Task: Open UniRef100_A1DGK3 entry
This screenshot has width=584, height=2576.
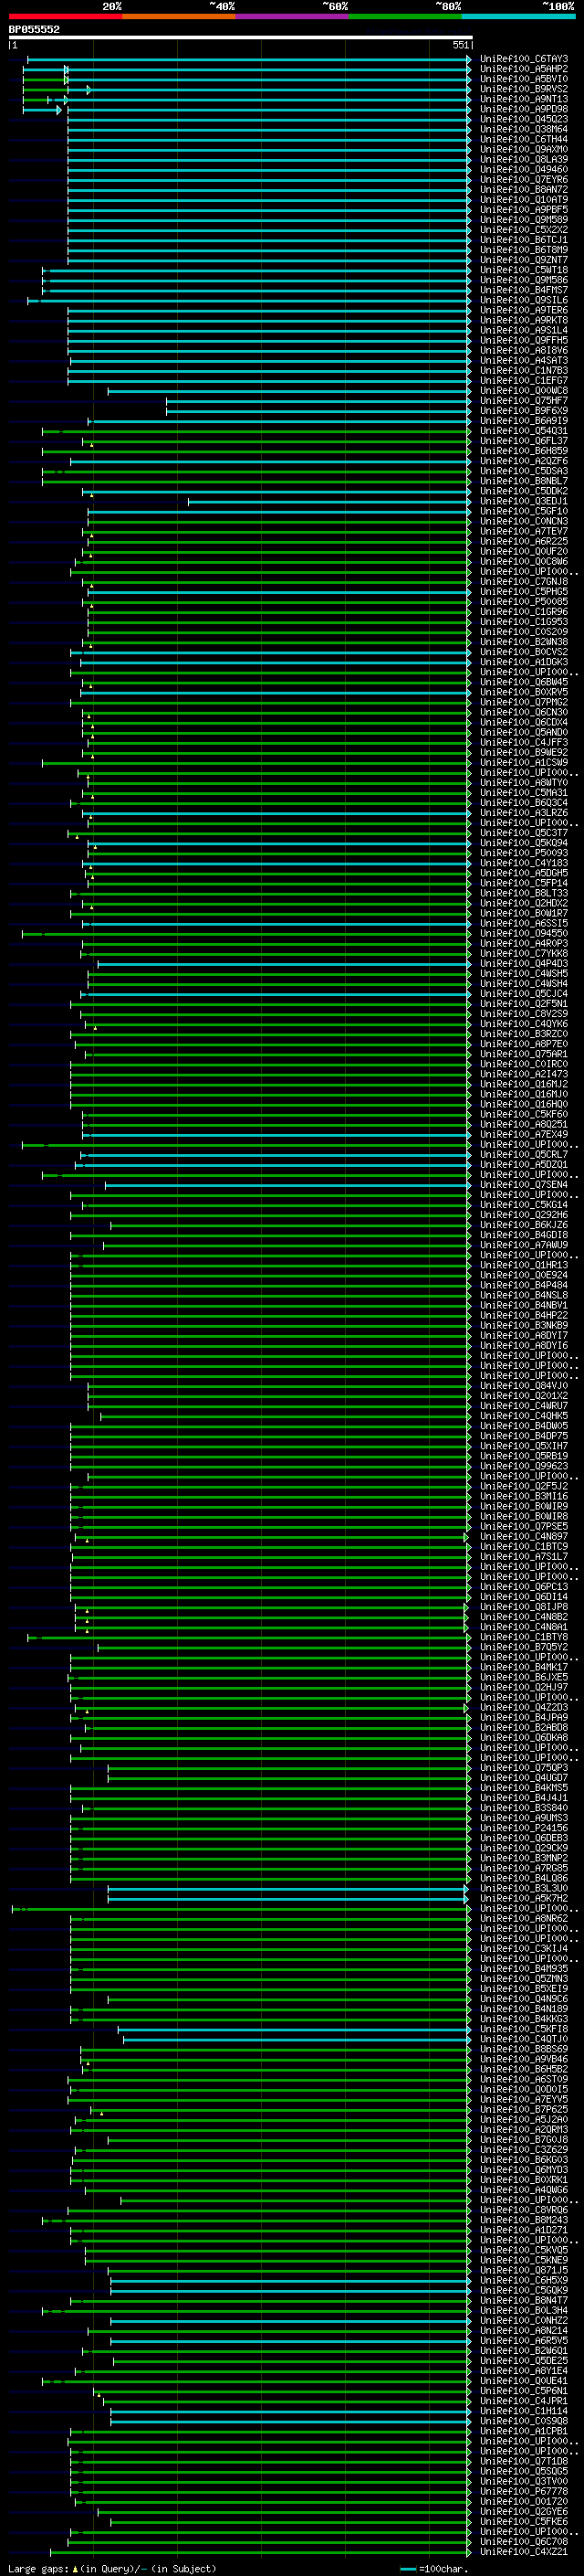Action: pyautogui.click(x=524, y=662)
